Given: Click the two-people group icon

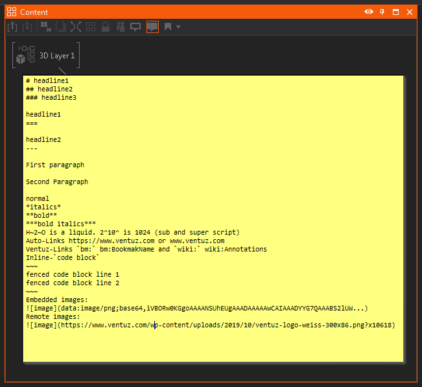Looking at the screenshot, I should click(x=121, y=27).
